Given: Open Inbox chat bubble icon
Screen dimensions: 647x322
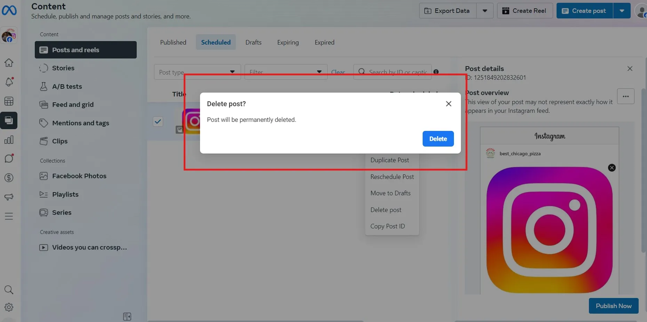Looking at the screenshot, I should point(9,158).
